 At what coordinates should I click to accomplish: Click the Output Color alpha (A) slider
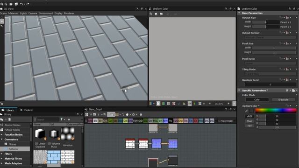coord(277,127)
